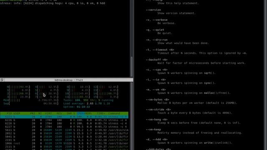
Task: Click '--backoff <N>' option in the man page
Action: [157, 60]
